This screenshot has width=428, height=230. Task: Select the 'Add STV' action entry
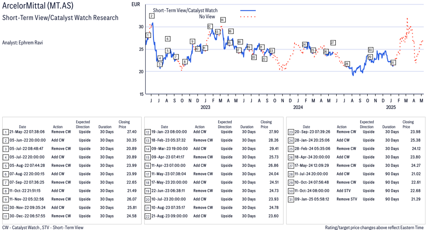(343, 191)
